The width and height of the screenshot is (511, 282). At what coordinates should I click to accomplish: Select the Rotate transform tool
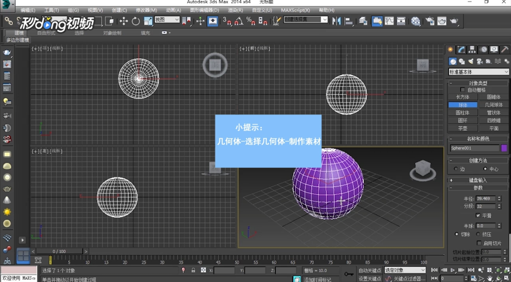[136, 20]
